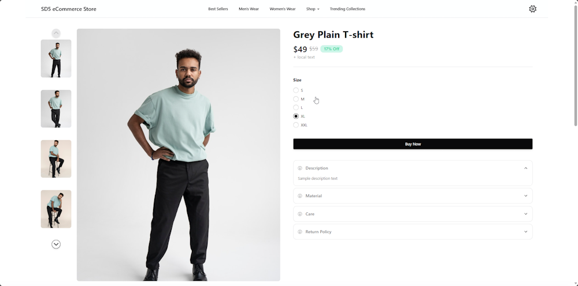Image resolution: width=578 pixels, height=286 pixels.
Task: Click the info icon beside Description
Action: tap(300, 168)
